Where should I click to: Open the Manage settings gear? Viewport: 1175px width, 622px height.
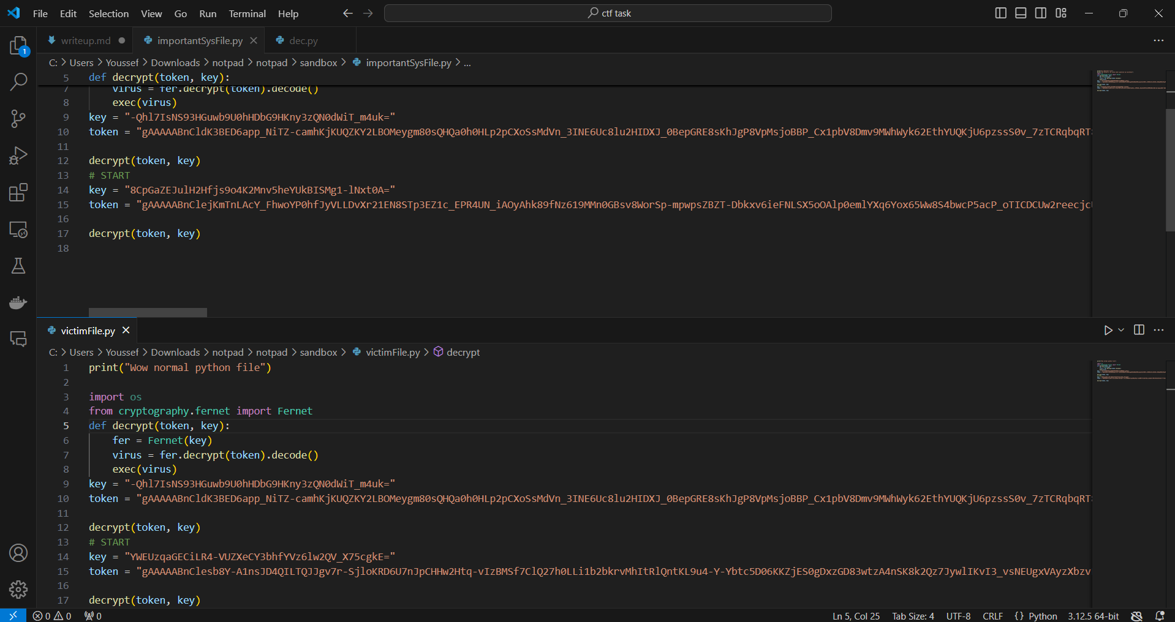click(x=18, y=589)
